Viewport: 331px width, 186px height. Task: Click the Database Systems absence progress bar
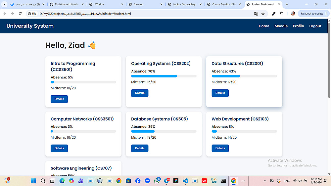(164, 131)
